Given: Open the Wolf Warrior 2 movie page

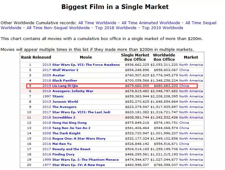Looking at the screenshot, I should pyautogui.click(x=65, y=70).
